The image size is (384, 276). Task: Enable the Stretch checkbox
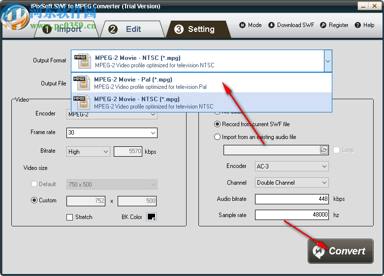[x=70, y=217]
